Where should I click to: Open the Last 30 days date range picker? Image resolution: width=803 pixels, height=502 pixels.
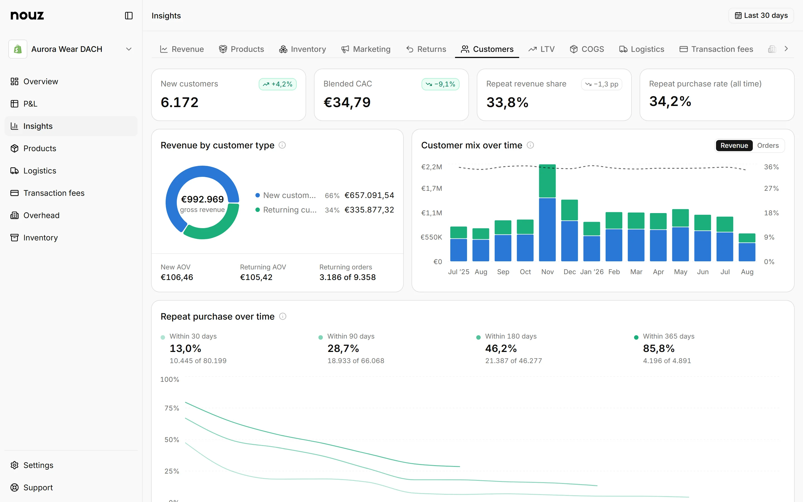(761, 16)
